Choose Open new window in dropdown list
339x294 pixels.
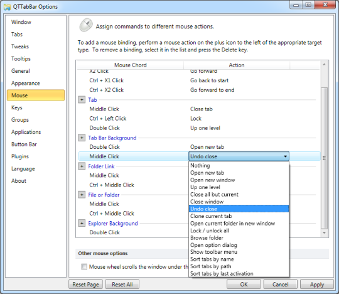pyautogui.click(x=239, y=180)
